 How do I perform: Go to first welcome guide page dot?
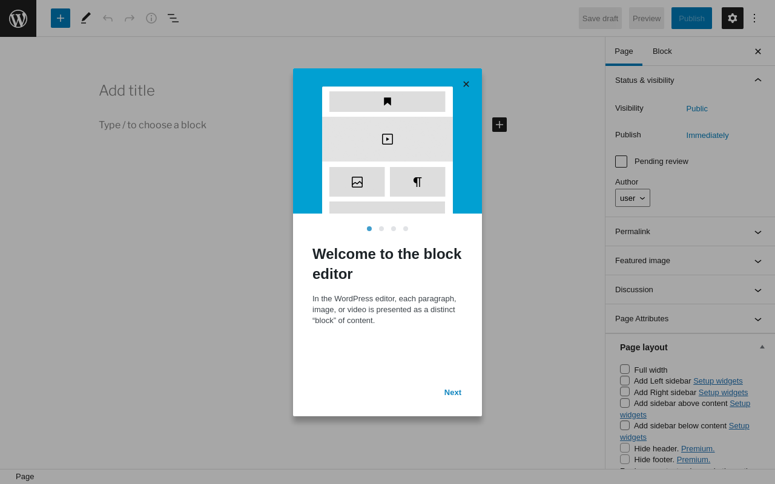pyautogui.click(x=369, y=229)
